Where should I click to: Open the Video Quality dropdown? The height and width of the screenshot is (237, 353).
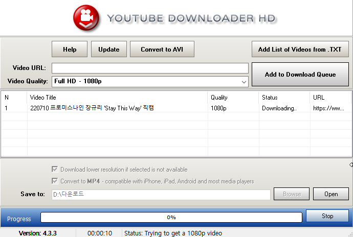pyautogui.click(x=150, y=81)
